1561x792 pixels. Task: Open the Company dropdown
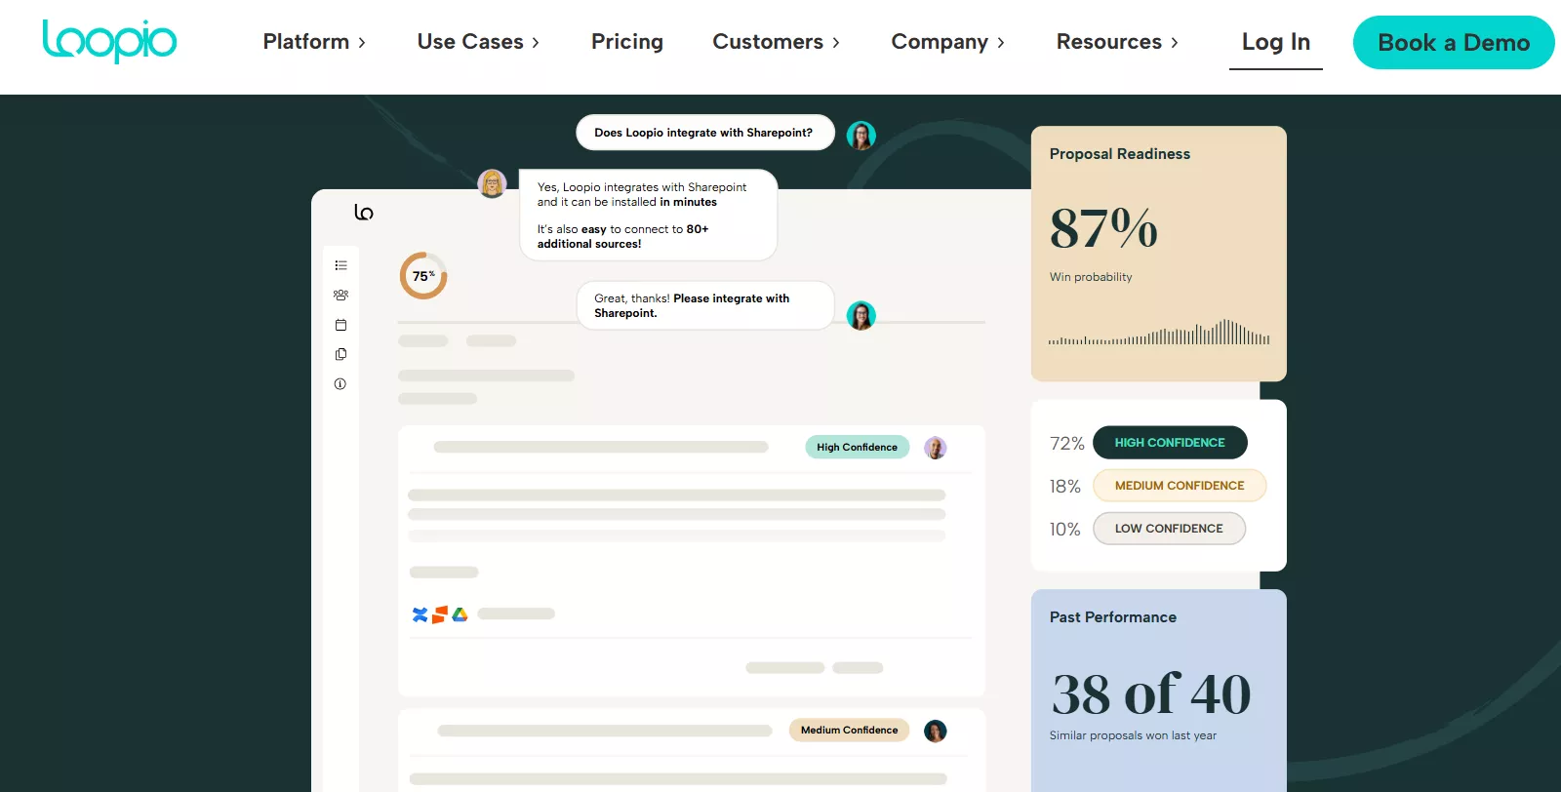coord(948,42)
